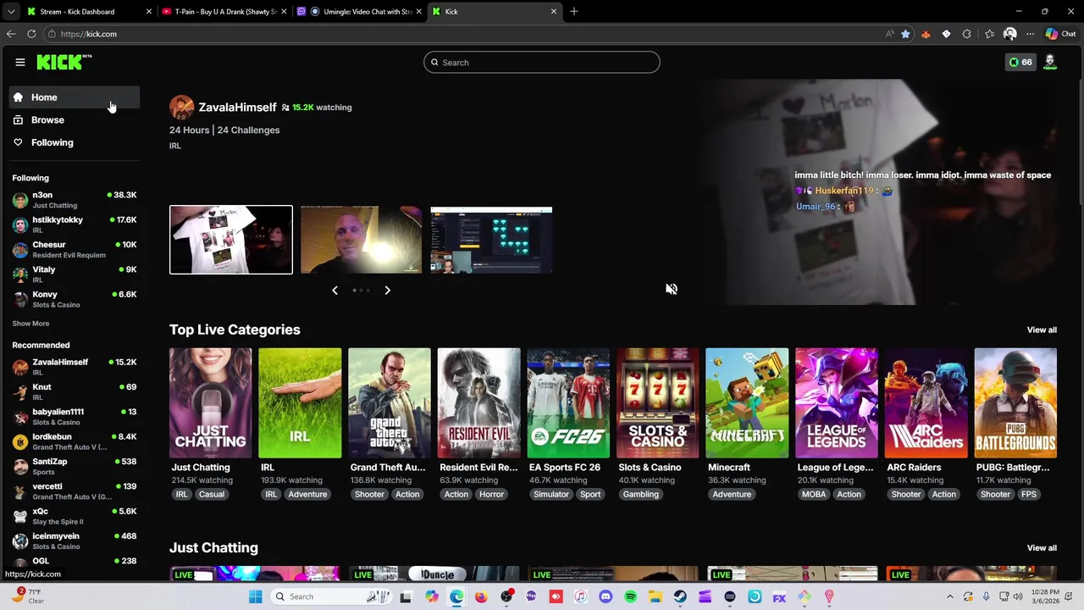
Task: Click Horror tag under Resident Evil
Action: [491, 495]
